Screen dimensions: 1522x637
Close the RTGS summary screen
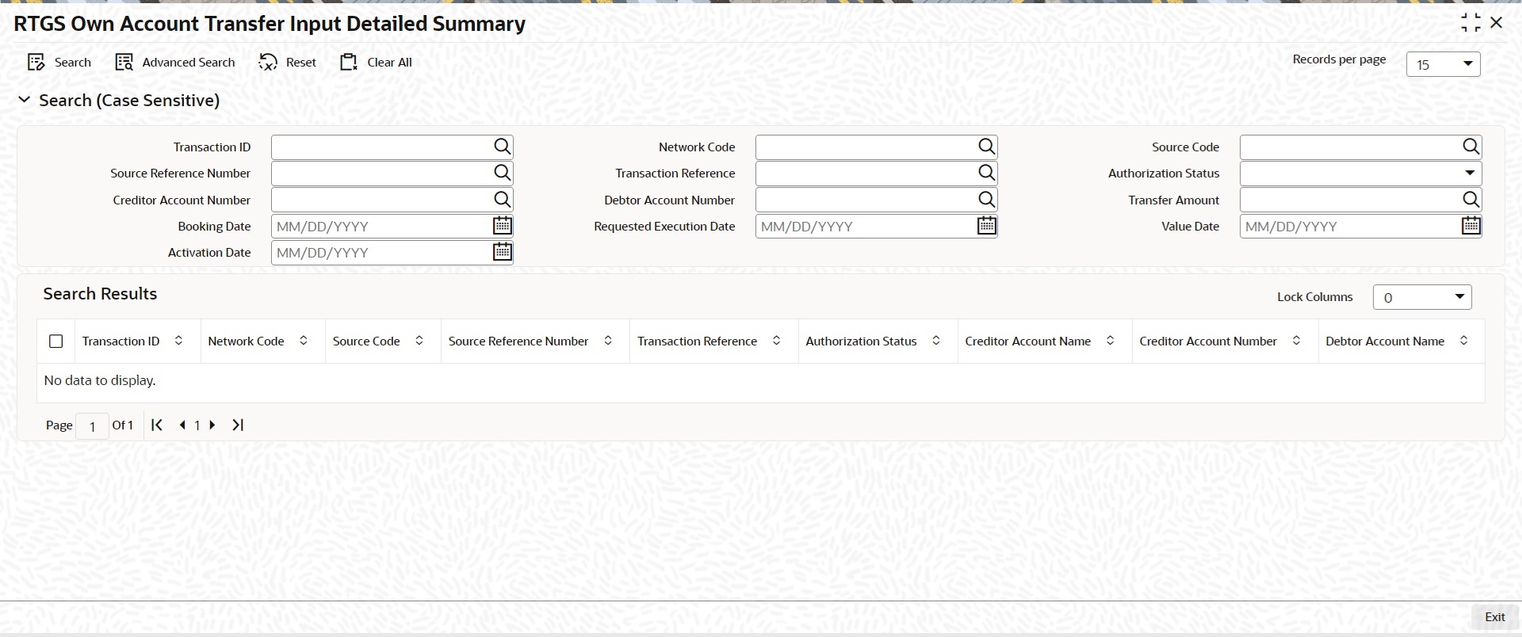pos(1497,23)
